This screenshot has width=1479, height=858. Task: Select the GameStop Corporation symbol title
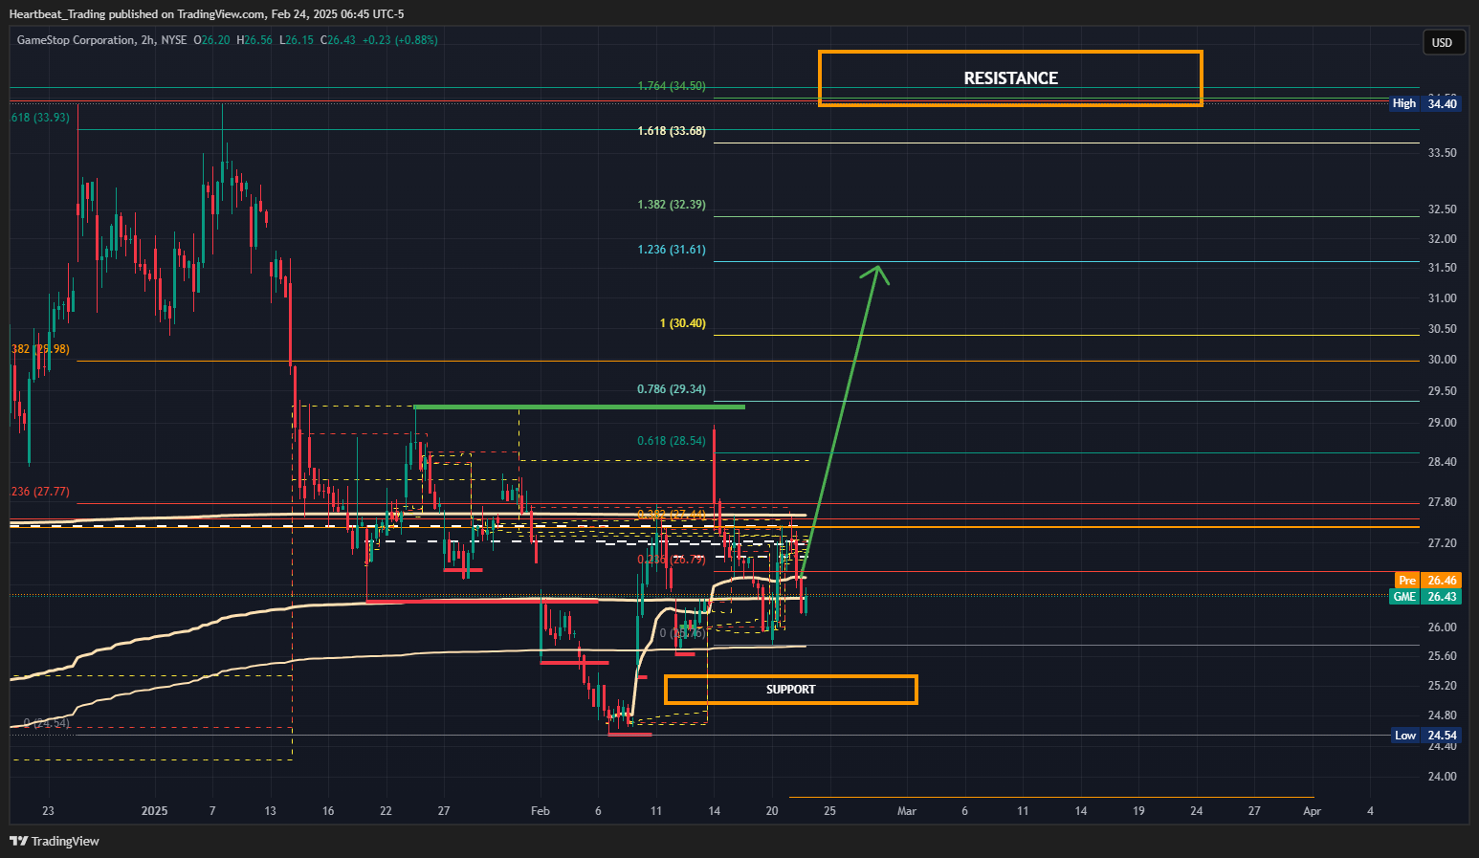tap(77, 40)
